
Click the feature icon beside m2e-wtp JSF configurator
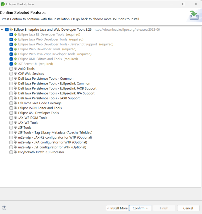pos(15,147)
